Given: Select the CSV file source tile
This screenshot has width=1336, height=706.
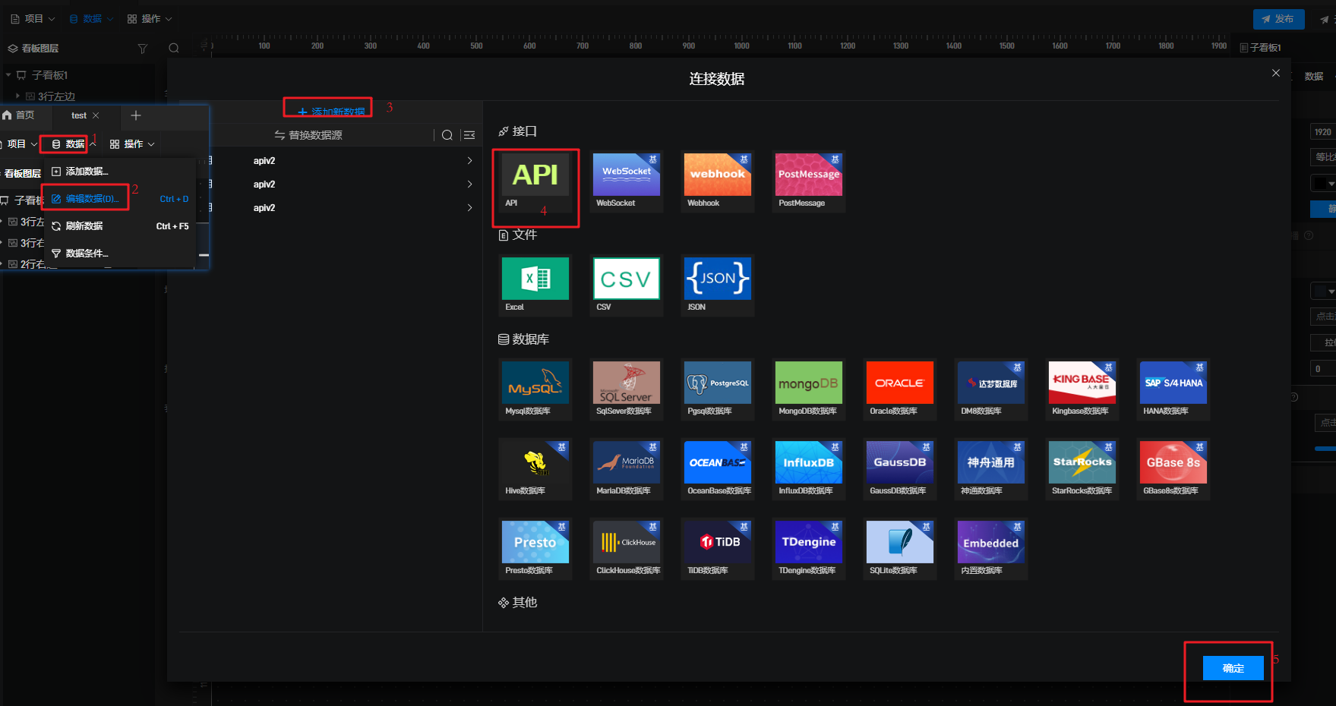Looking at the screenshot, I should (x=627, y=285).
